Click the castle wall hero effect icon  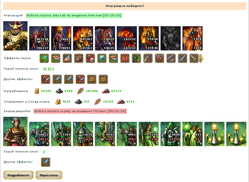(x=79, y=58)
